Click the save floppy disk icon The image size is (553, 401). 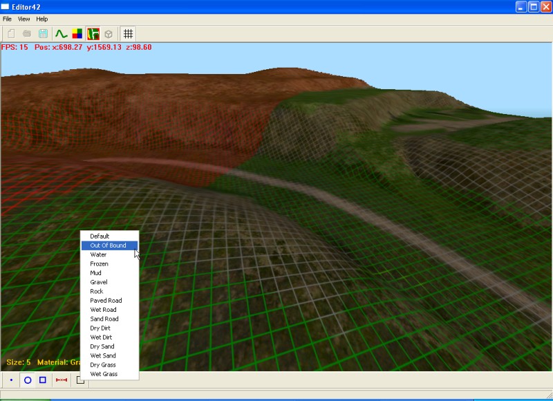point(43,33)
